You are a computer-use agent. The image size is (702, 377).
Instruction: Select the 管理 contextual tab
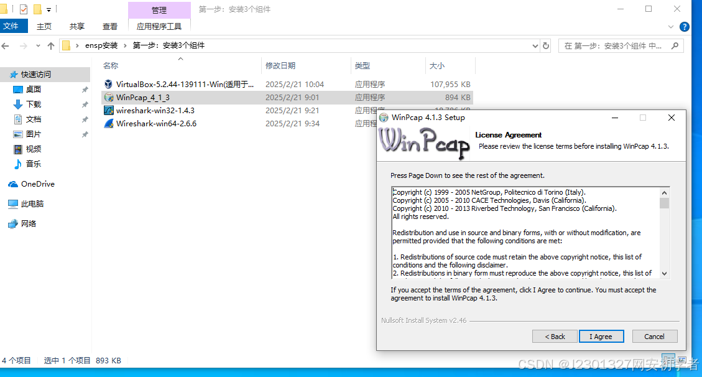coord(159,10)
